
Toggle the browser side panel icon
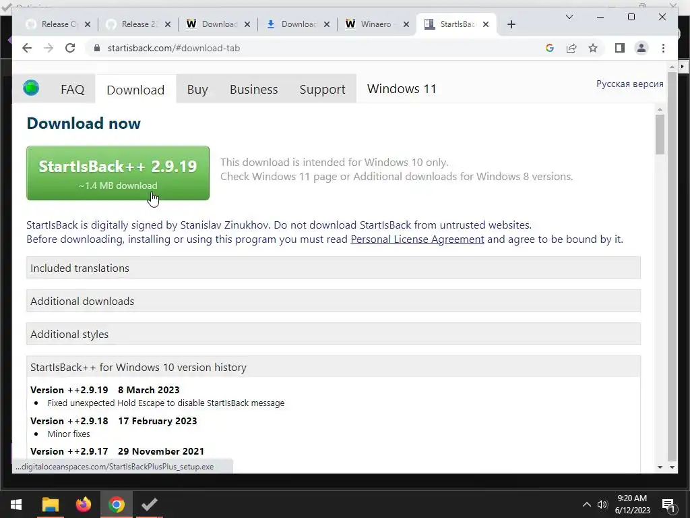click(x=620, y=48)
